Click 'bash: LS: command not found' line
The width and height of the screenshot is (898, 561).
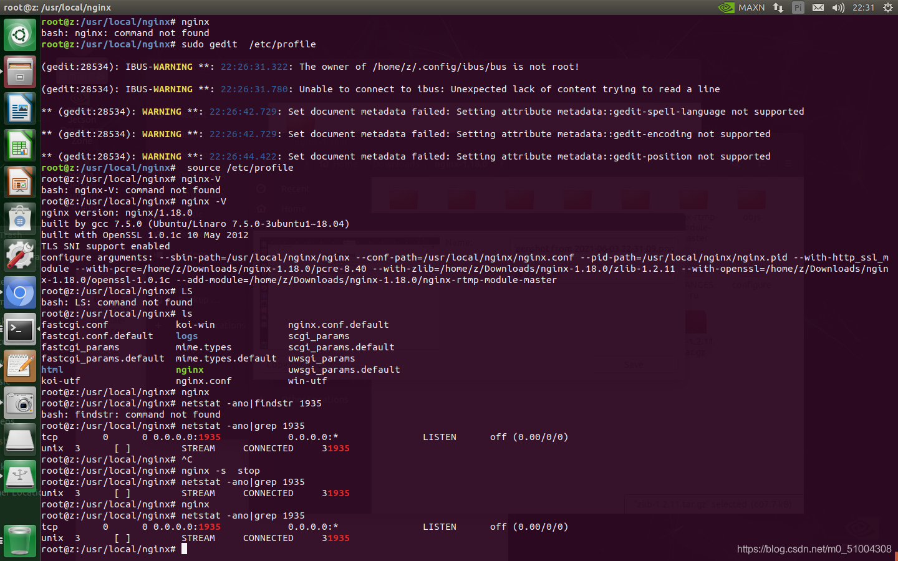tap(117, 302)
